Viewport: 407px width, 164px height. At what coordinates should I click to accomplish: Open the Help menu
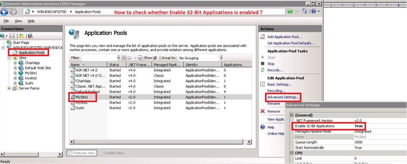31,21
